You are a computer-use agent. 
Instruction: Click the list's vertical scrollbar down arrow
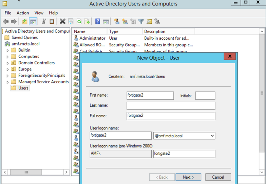[x=262, y=172]
